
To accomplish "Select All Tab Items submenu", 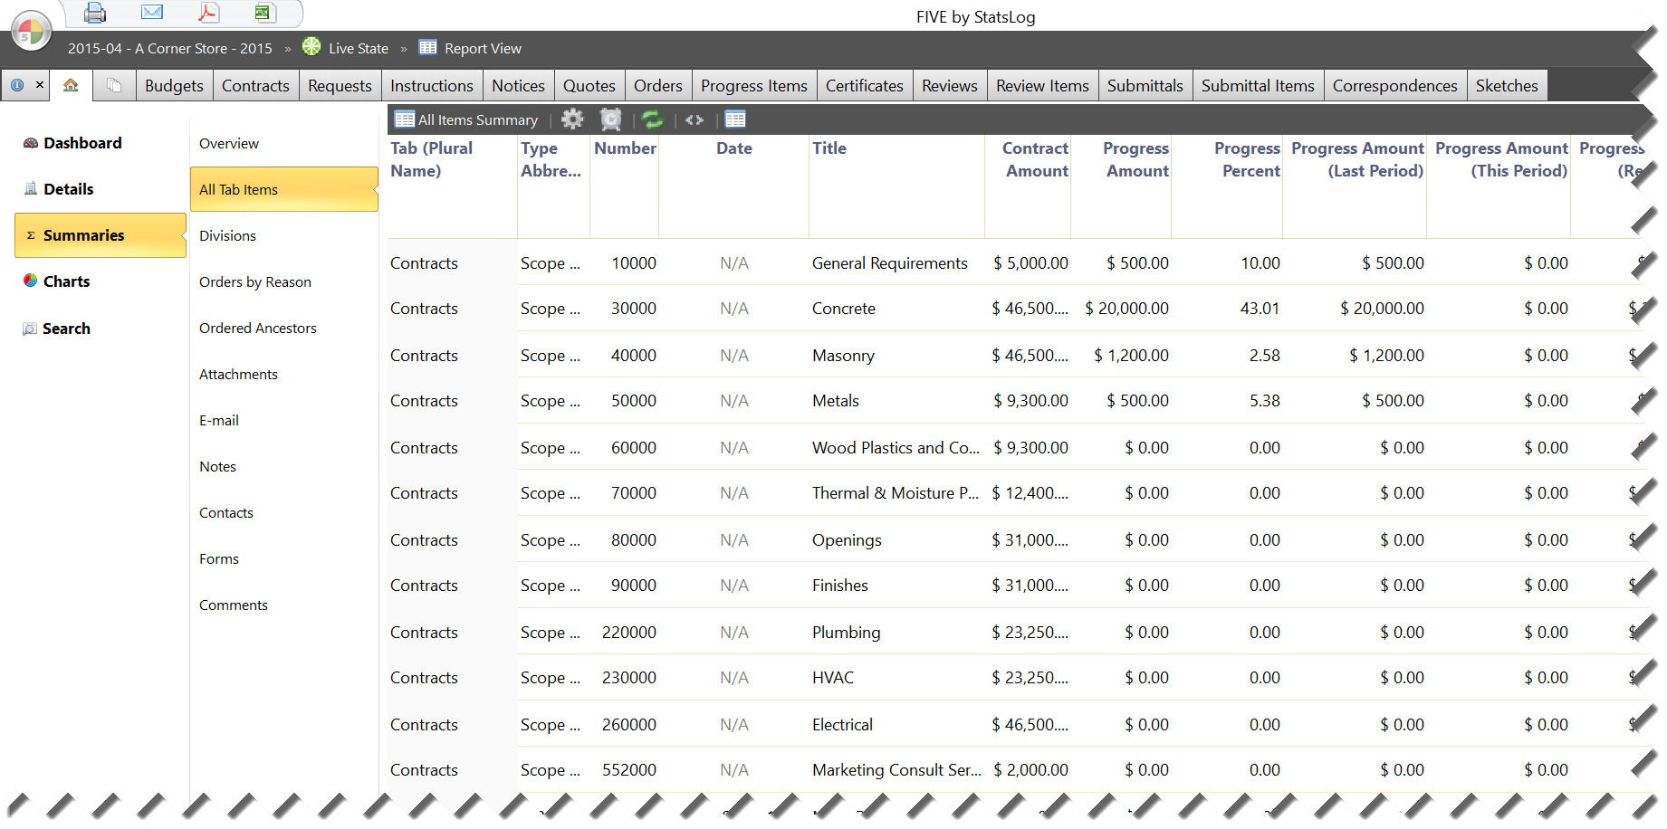I will coord(283,189).
